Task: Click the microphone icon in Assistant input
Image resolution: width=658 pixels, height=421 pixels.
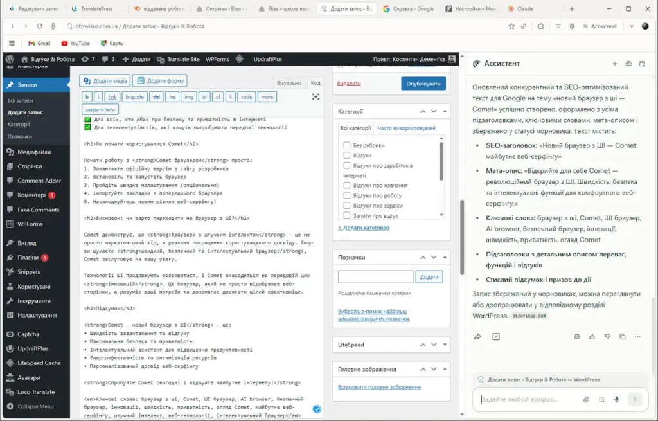Action: pyautogui.click(x=616, y=399)
